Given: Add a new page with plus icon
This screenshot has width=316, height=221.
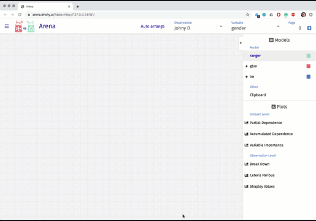Looking at the screenshot, I should (309, 28).
